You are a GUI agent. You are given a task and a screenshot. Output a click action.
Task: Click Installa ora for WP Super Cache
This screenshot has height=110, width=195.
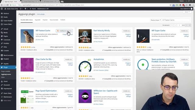pyautogui.click(x=184, y=31)
